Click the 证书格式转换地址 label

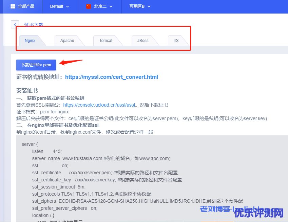click(39, 77)
